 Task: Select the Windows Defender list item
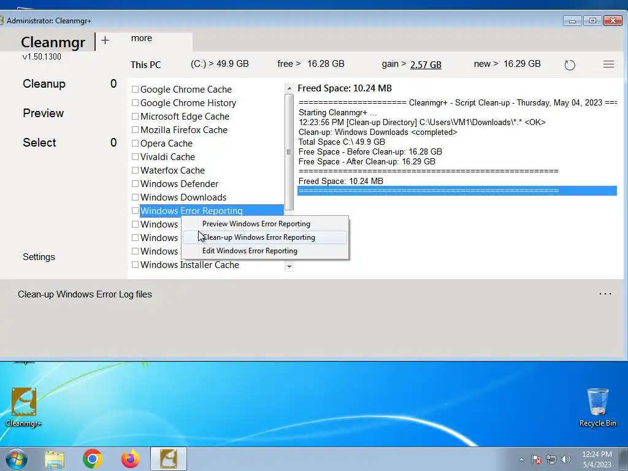(179, 184)
